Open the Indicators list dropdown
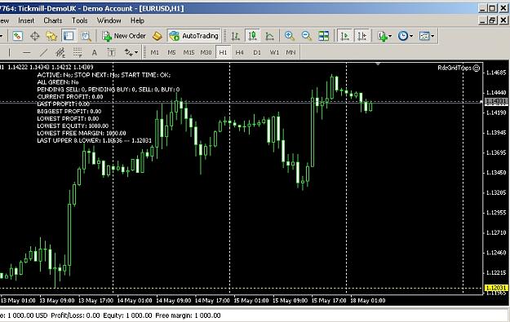510x322 pixels. click(x=385, y=36)
